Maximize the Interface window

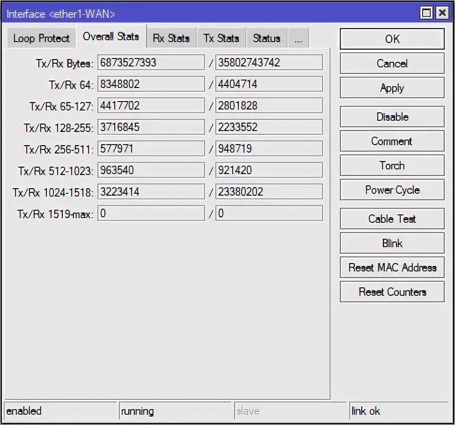pyautogui.click(x=426, y=13)
